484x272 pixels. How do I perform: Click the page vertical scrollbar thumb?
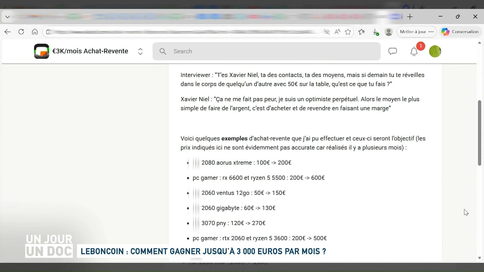(x=479, y=133)
